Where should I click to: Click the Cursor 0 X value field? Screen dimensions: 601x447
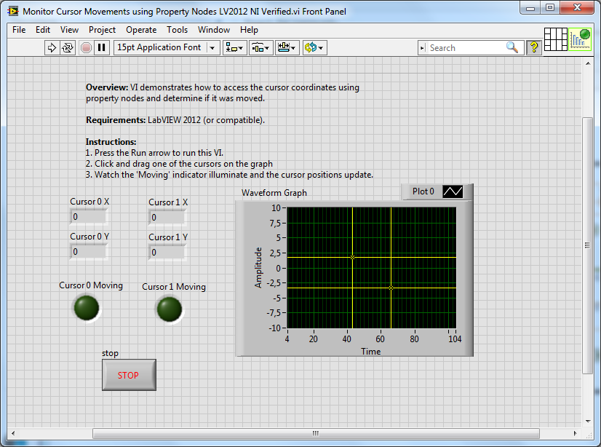pyautogui.click(x=89, y=217)
